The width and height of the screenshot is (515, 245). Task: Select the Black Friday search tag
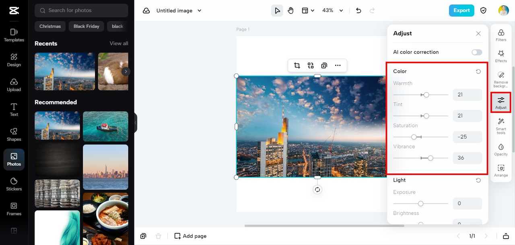(x=87, y=27)
